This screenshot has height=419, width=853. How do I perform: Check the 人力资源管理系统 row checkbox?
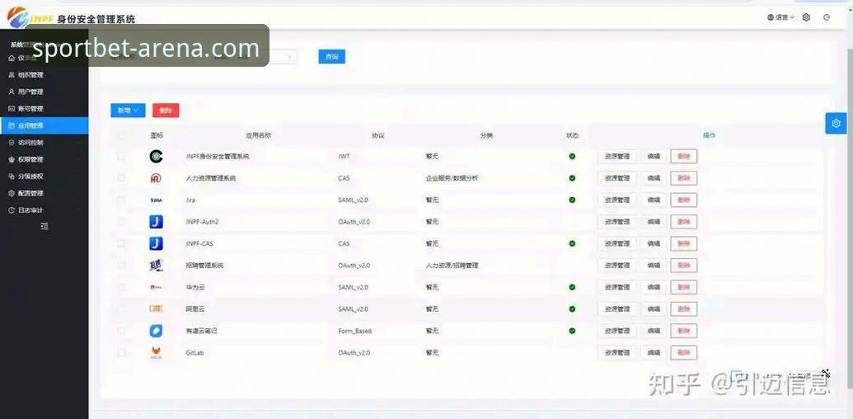121,178
